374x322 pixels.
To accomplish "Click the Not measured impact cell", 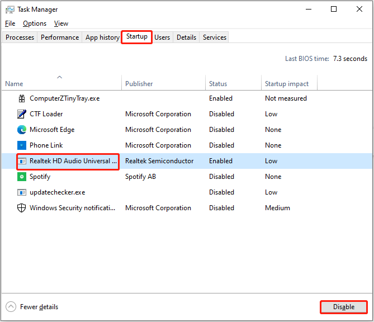I will [286, 98].
